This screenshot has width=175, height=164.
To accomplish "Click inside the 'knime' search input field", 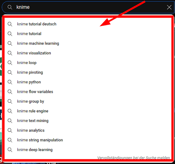I will pyautogui.click(x=89, y=7).
